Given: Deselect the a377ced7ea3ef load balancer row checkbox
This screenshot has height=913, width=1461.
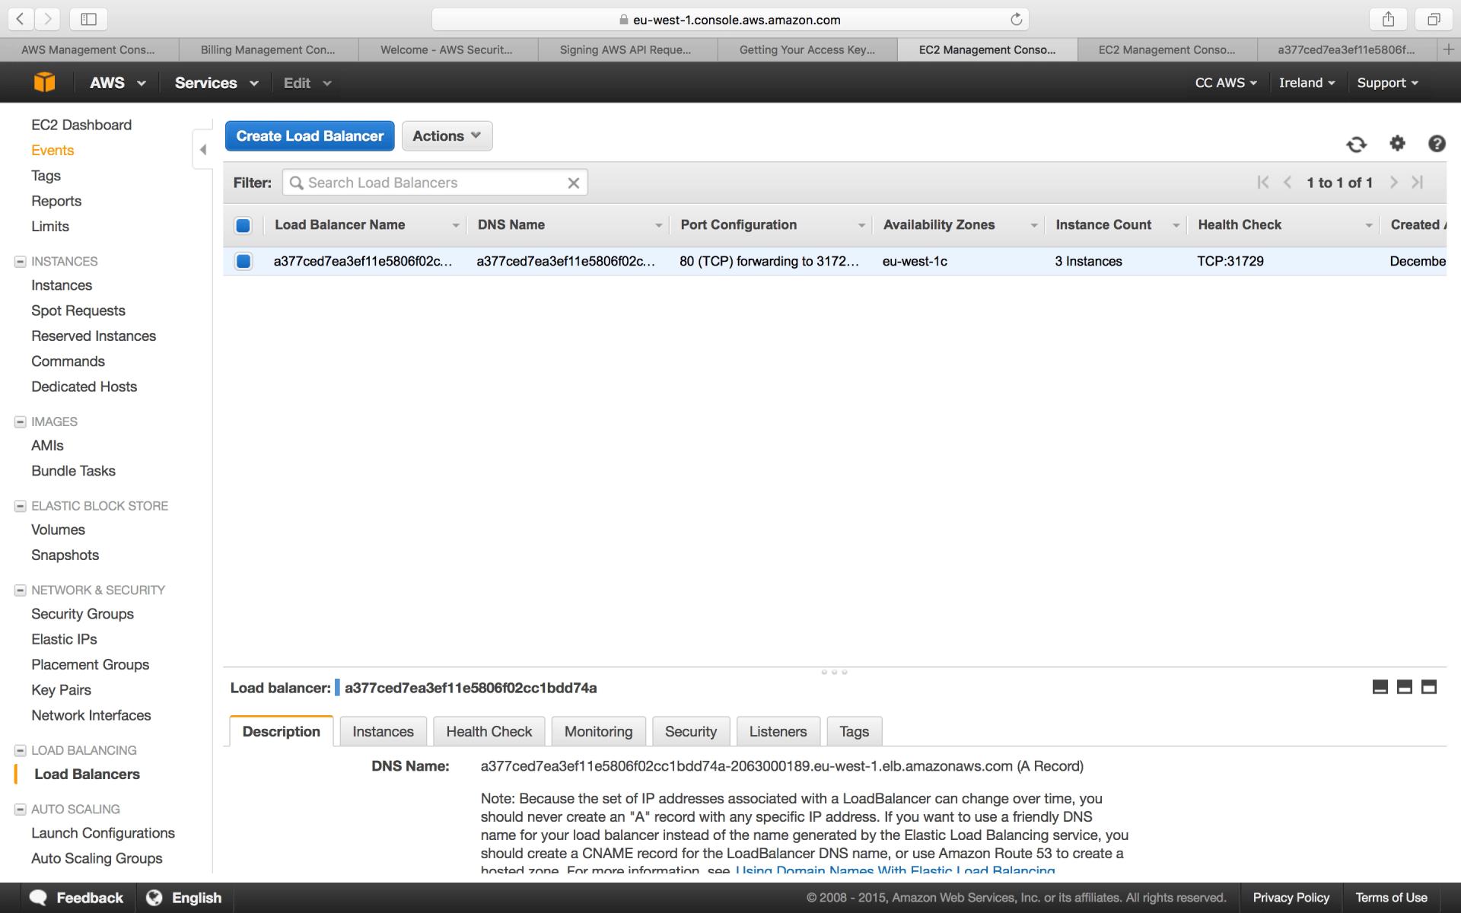Looking at the screenshot, I should [x=243, y=261].
